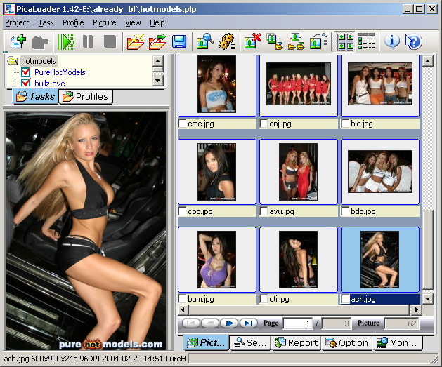442x367 pixels.
Task: Click the Option tab button
Action: 346,343
